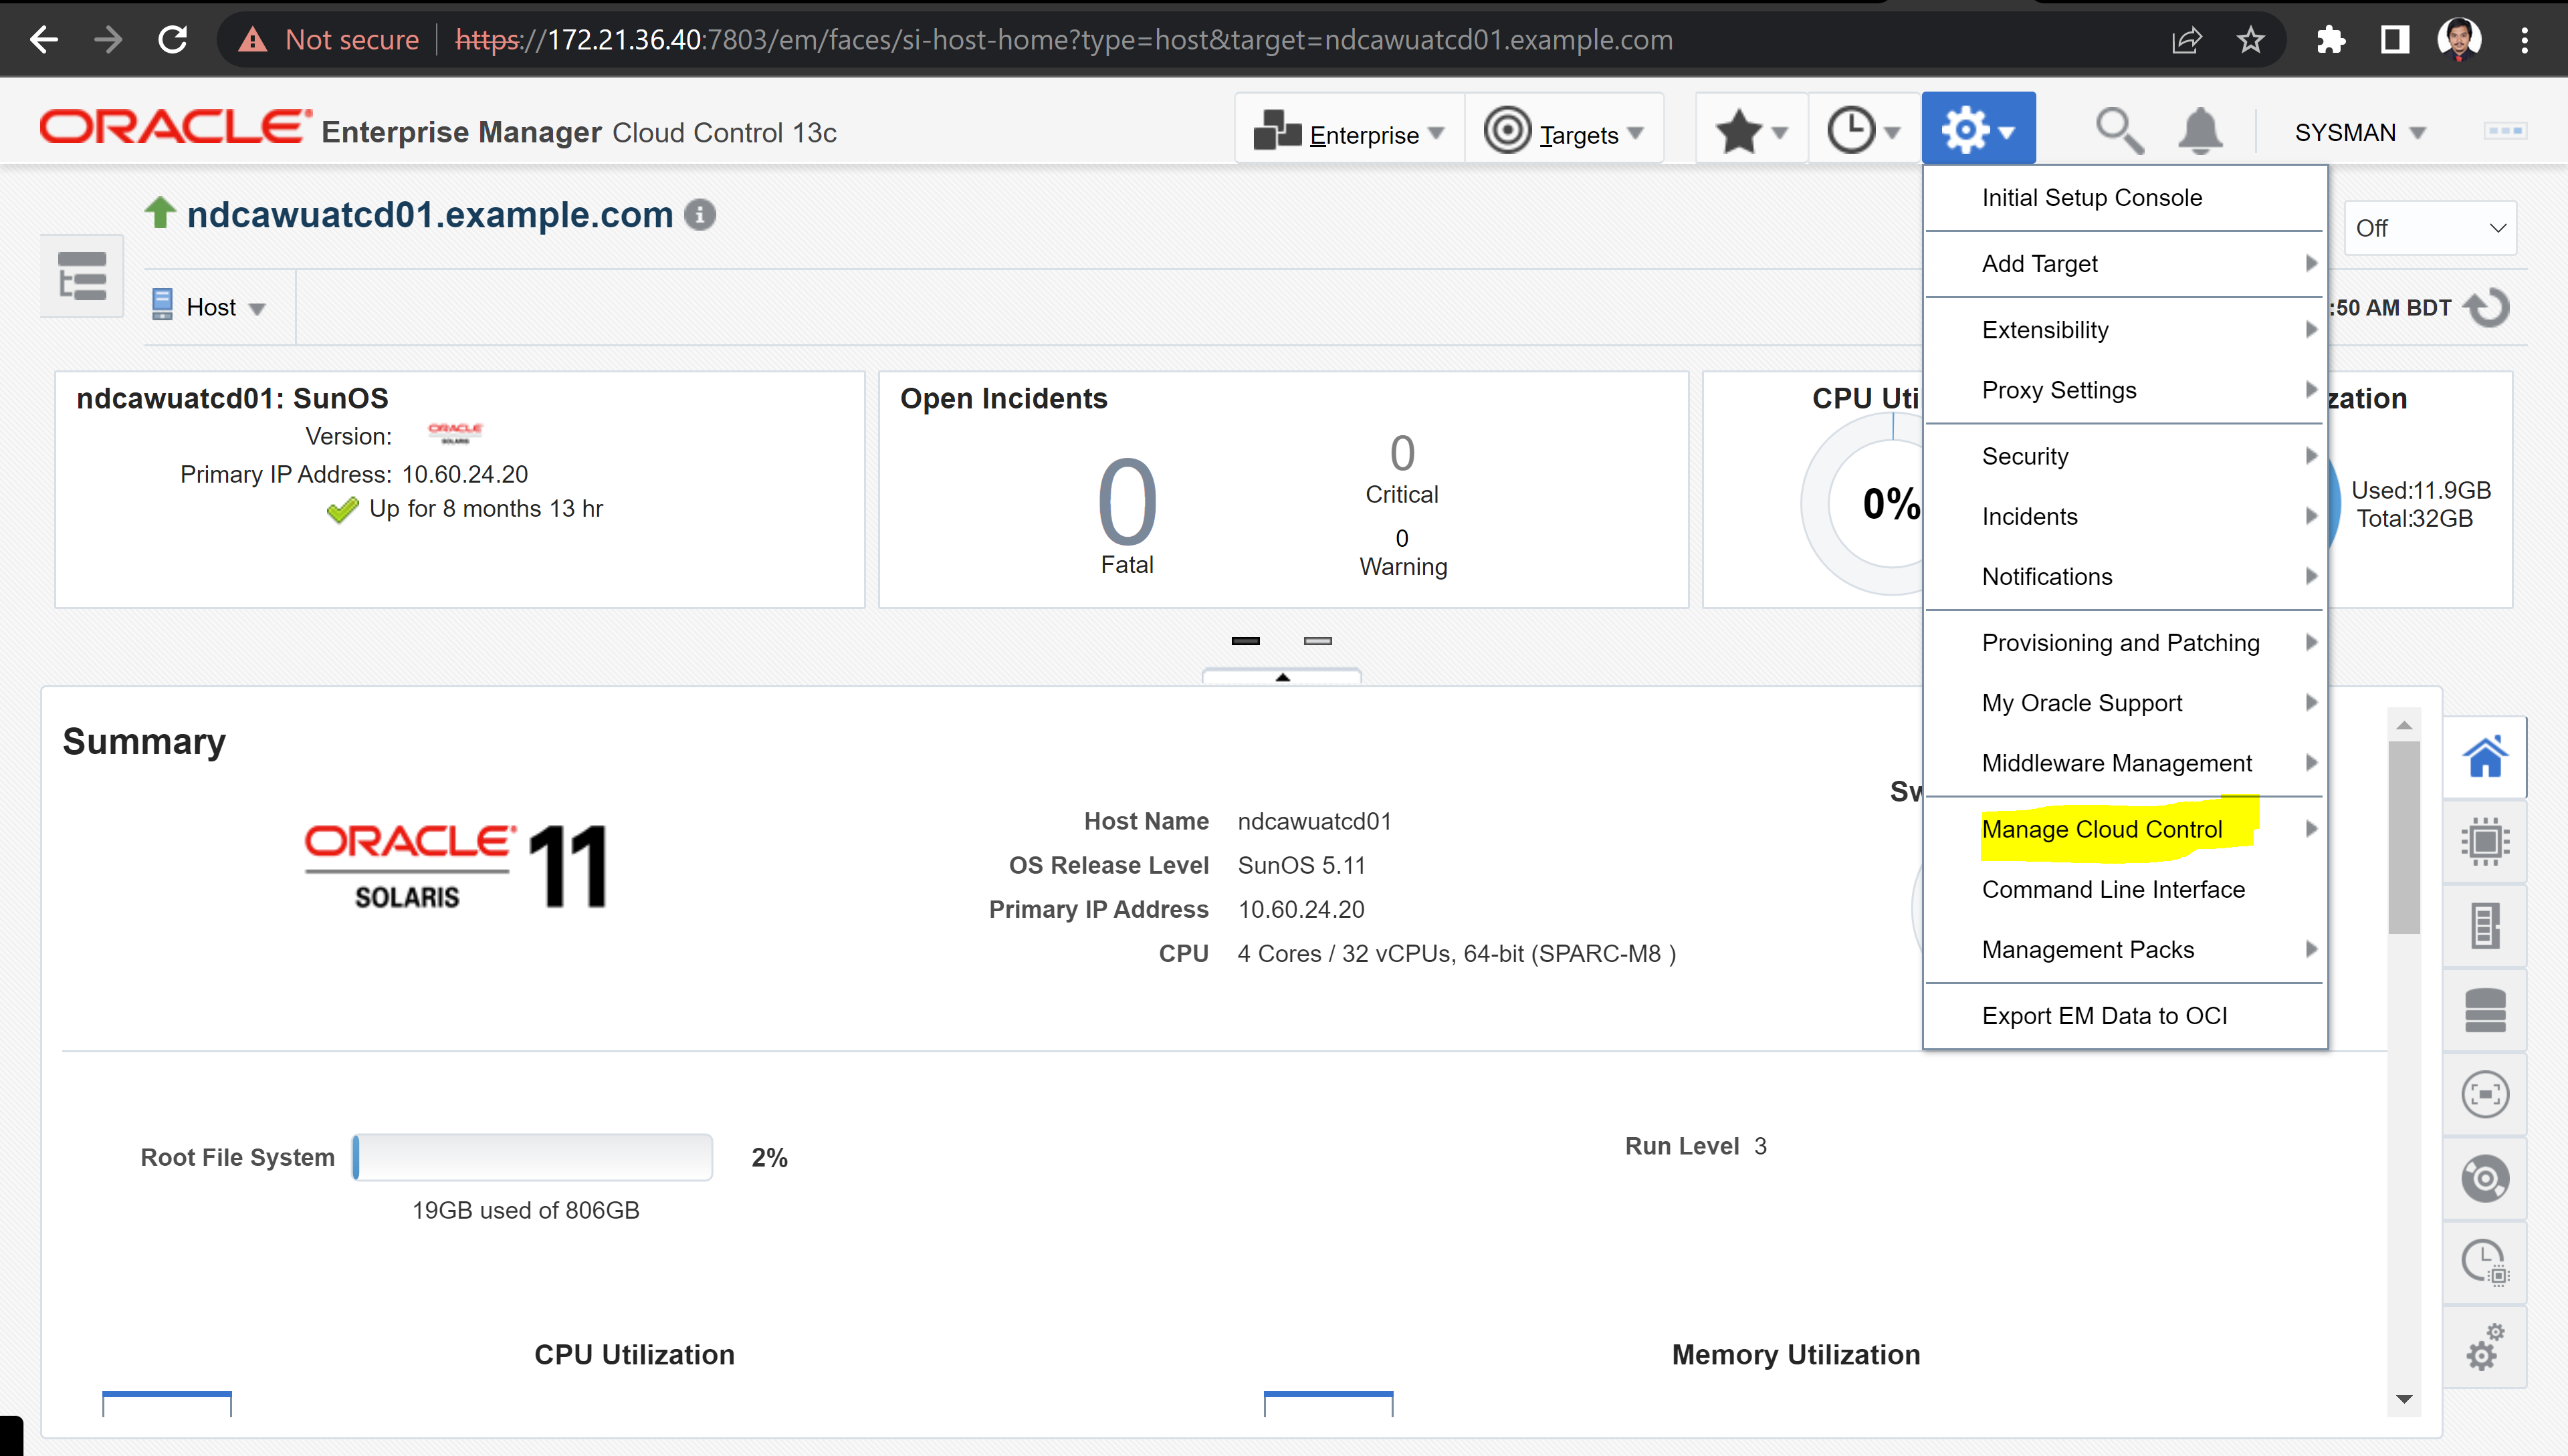Open the browser extensions puzzle icon
Viewport: 2568px width, 1456px height.
tap(2331, 40)
